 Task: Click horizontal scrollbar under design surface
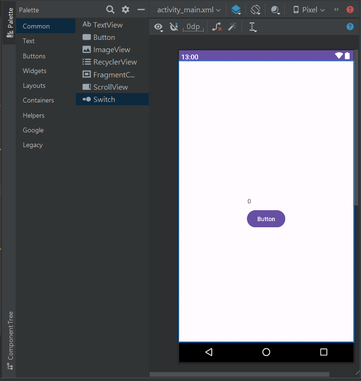(x=239, y=374)
